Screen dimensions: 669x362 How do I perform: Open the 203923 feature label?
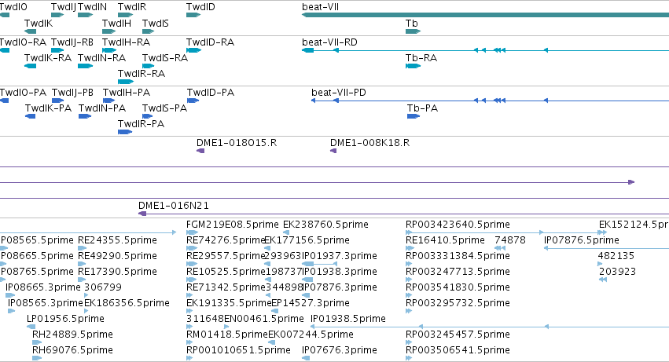tap(617, 272)
